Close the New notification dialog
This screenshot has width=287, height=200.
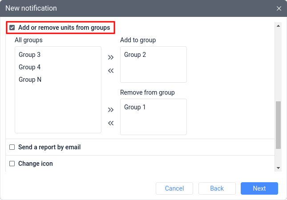click(x=279, y=8)
